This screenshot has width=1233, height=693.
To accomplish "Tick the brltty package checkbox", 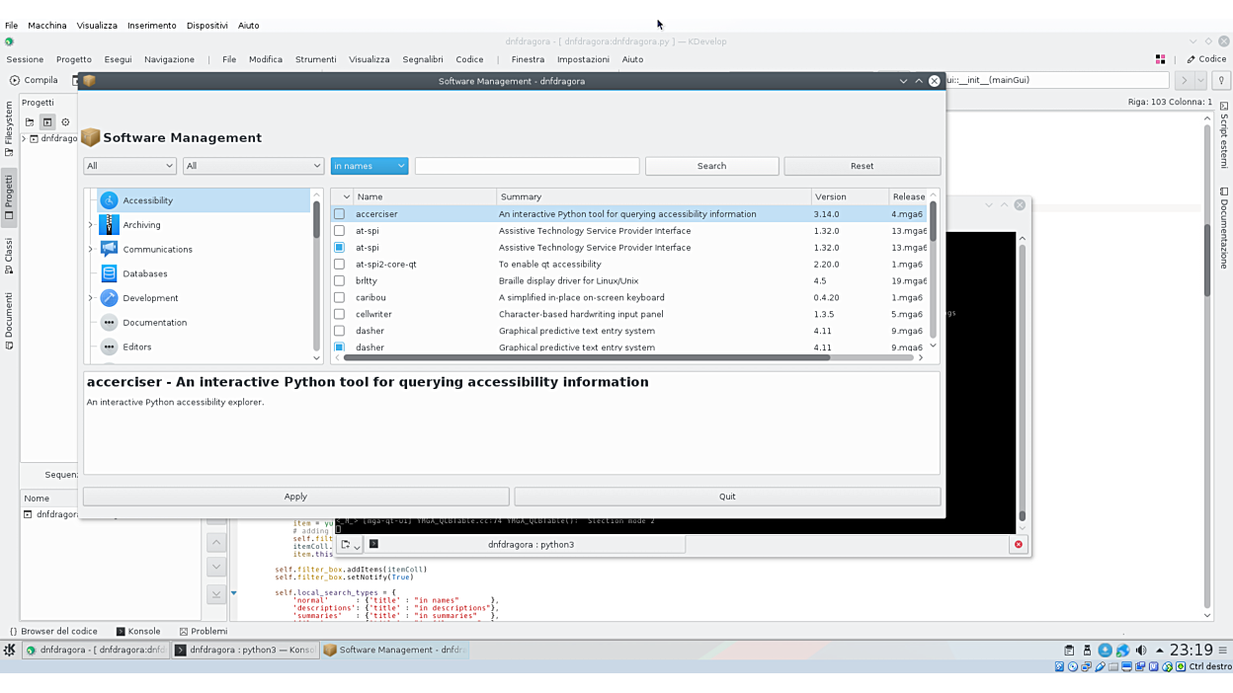I will 339,281.
